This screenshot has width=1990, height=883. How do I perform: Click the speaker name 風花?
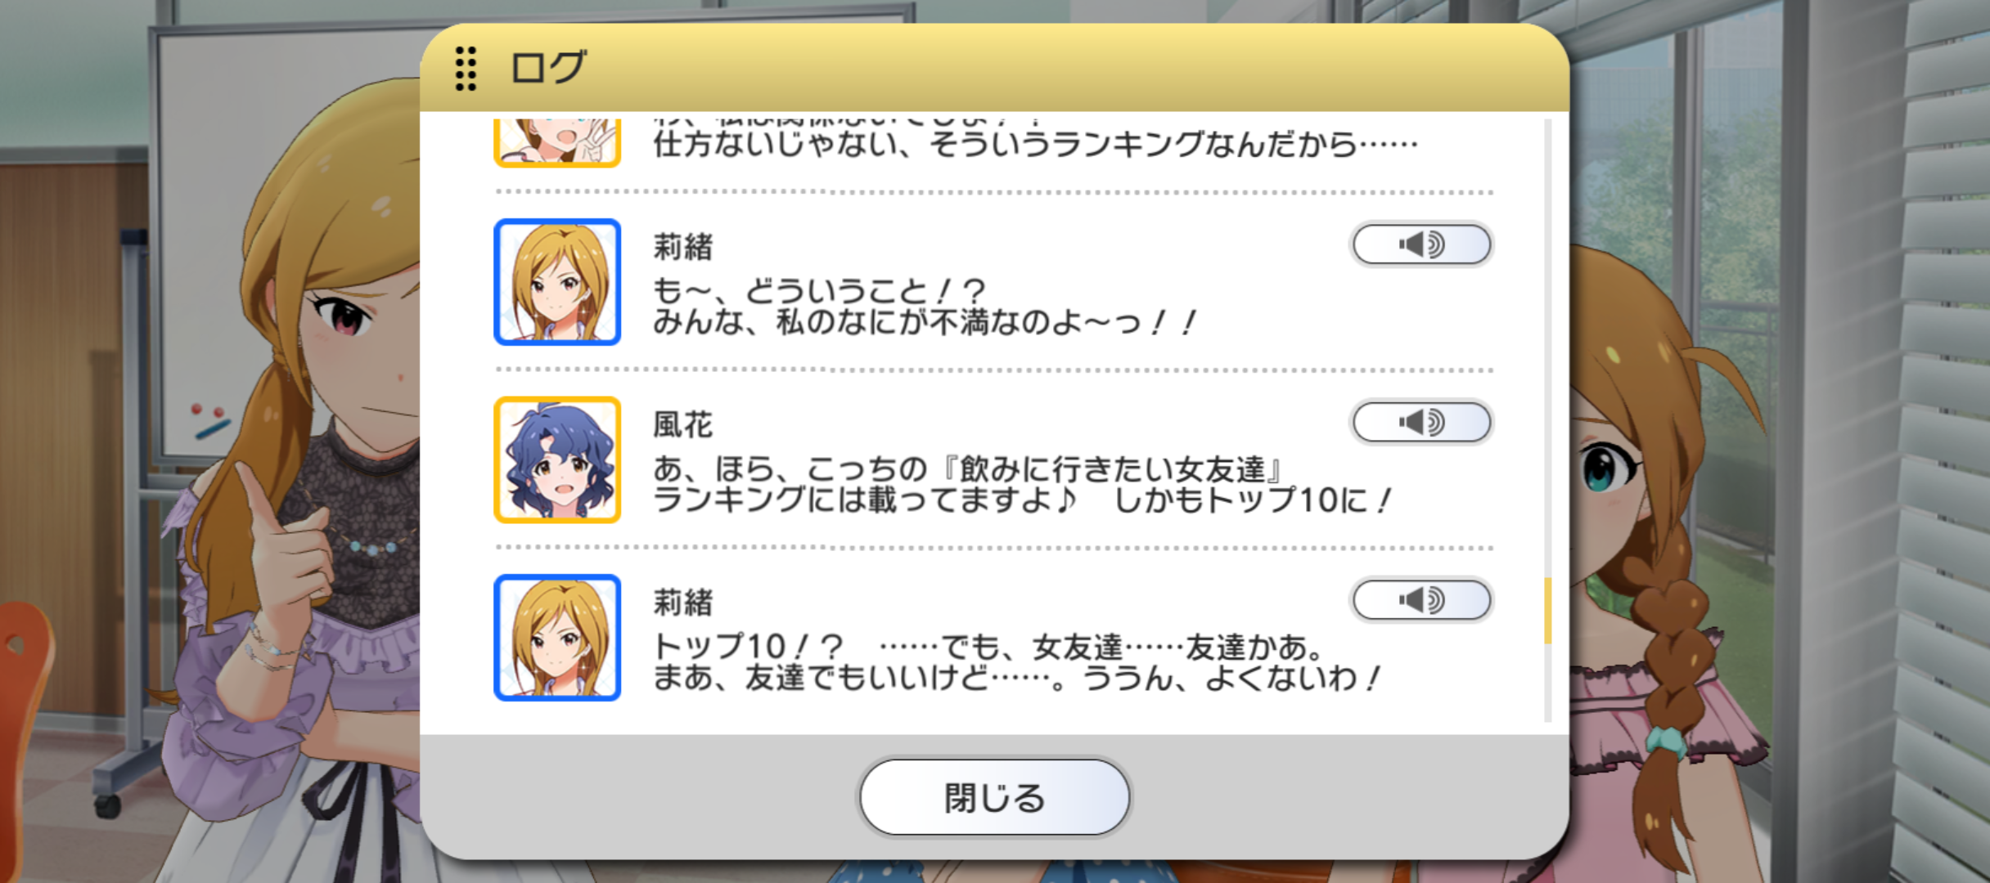(682, 425)
